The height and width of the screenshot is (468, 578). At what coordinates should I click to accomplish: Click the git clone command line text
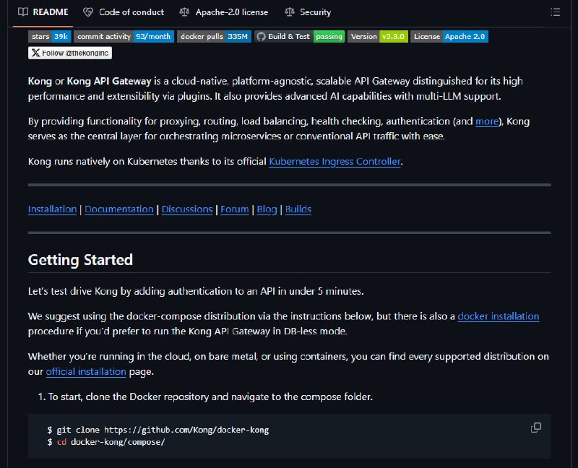[x=158, y=430]
